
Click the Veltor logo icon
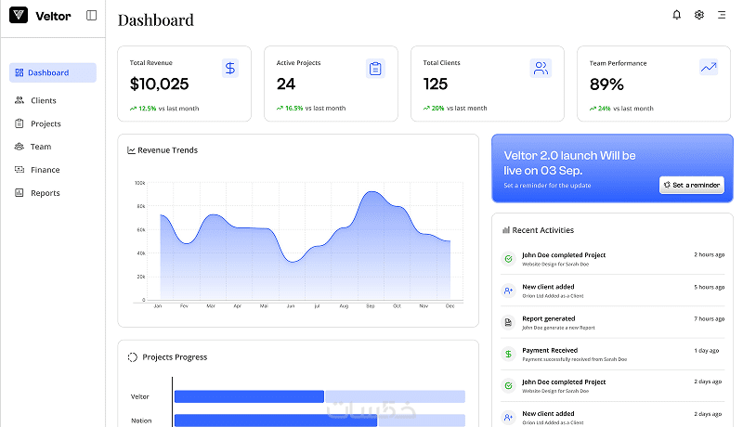coord(19,15)
